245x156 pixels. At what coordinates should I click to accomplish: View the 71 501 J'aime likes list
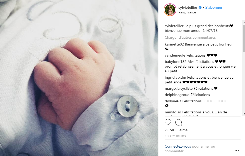(176, 130)
